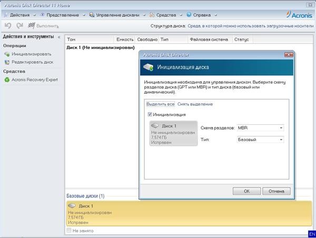This screenshot has height=238, width=316.
Task: Select the Диск 1 bar in bottom panel
Action: tap(189, 213)
